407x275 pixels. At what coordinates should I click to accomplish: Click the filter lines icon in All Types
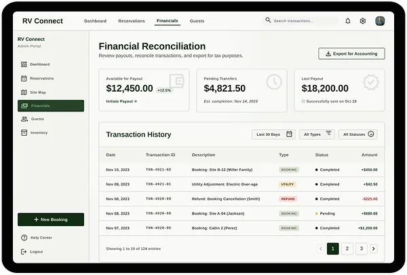click(328, 133)
